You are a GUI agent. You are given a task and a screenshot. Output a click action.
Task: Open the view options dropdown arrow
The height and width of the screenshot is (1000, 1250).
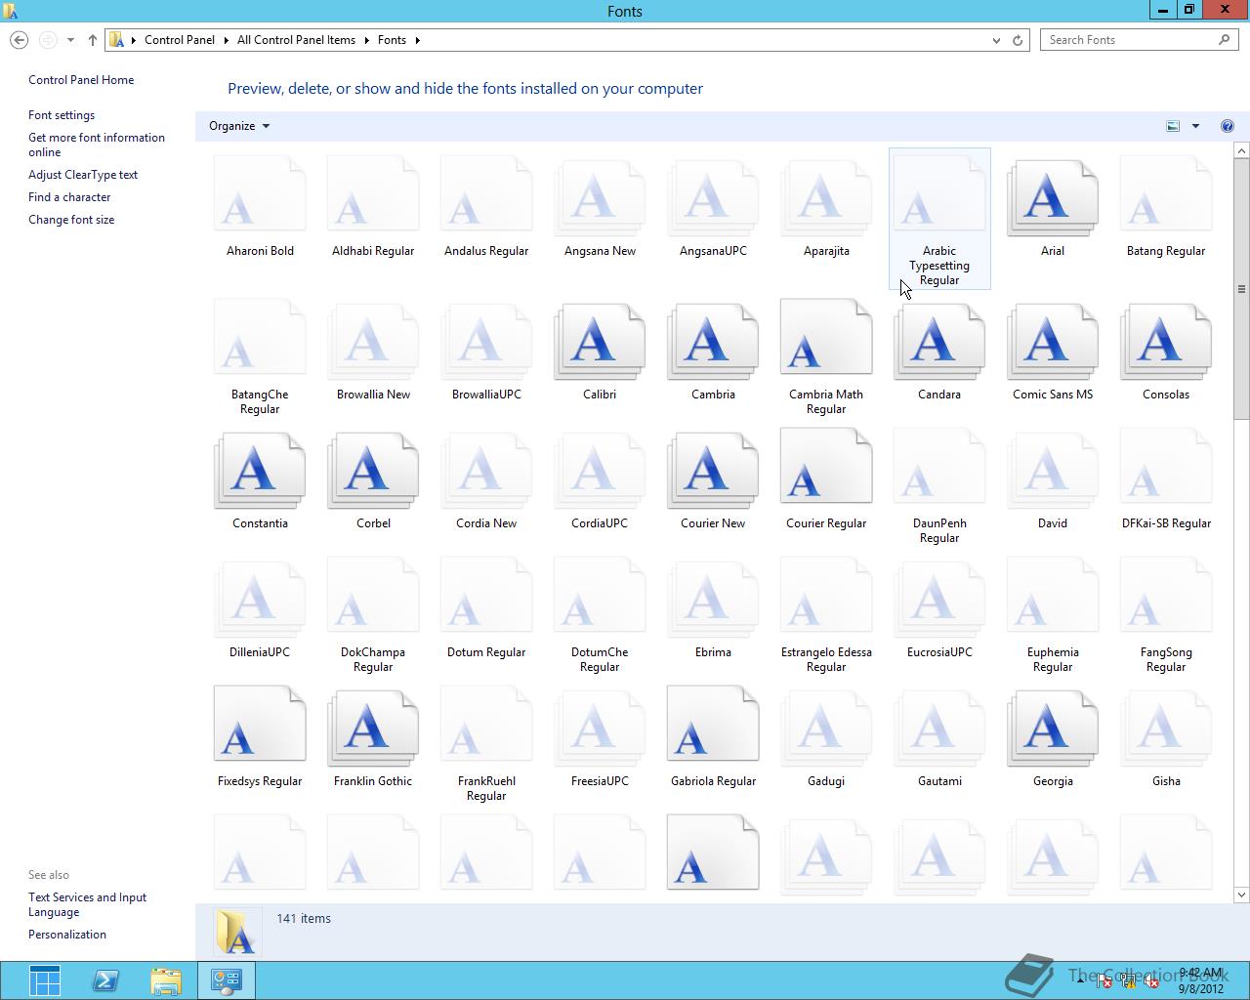[x=1195, y=126]
